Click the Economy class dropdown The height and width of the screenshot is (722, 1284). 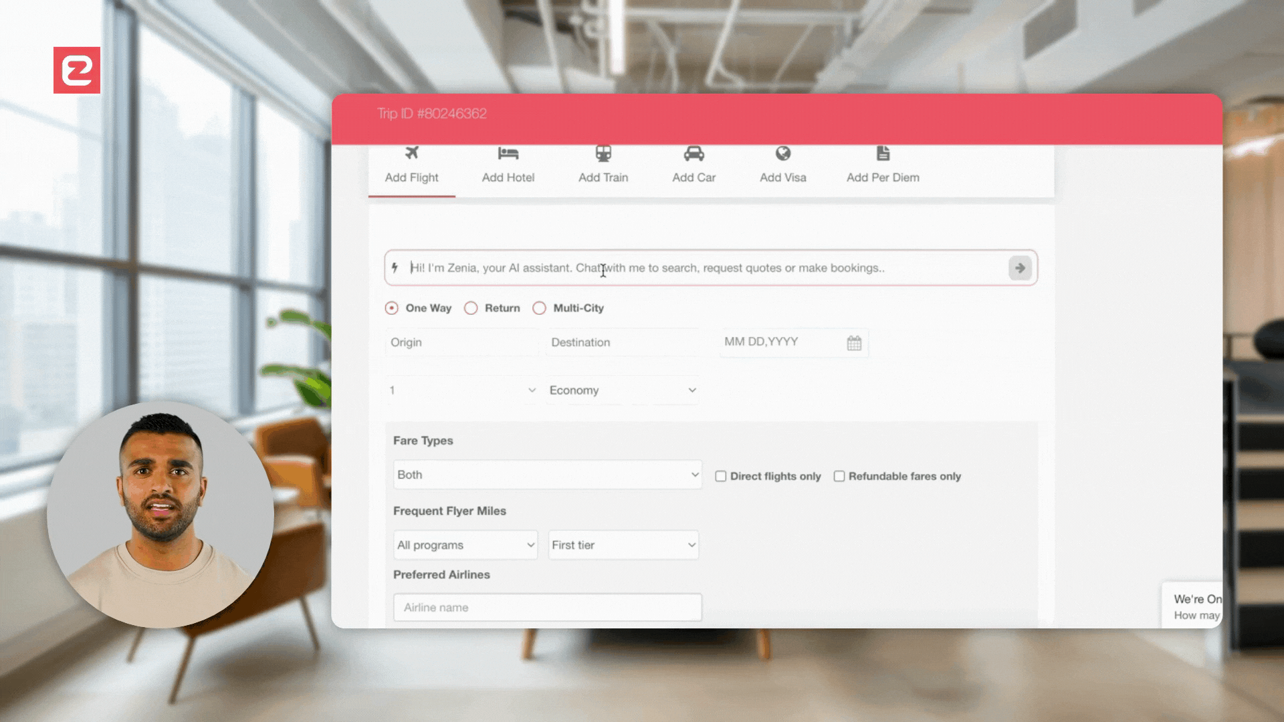coord(623,390)
